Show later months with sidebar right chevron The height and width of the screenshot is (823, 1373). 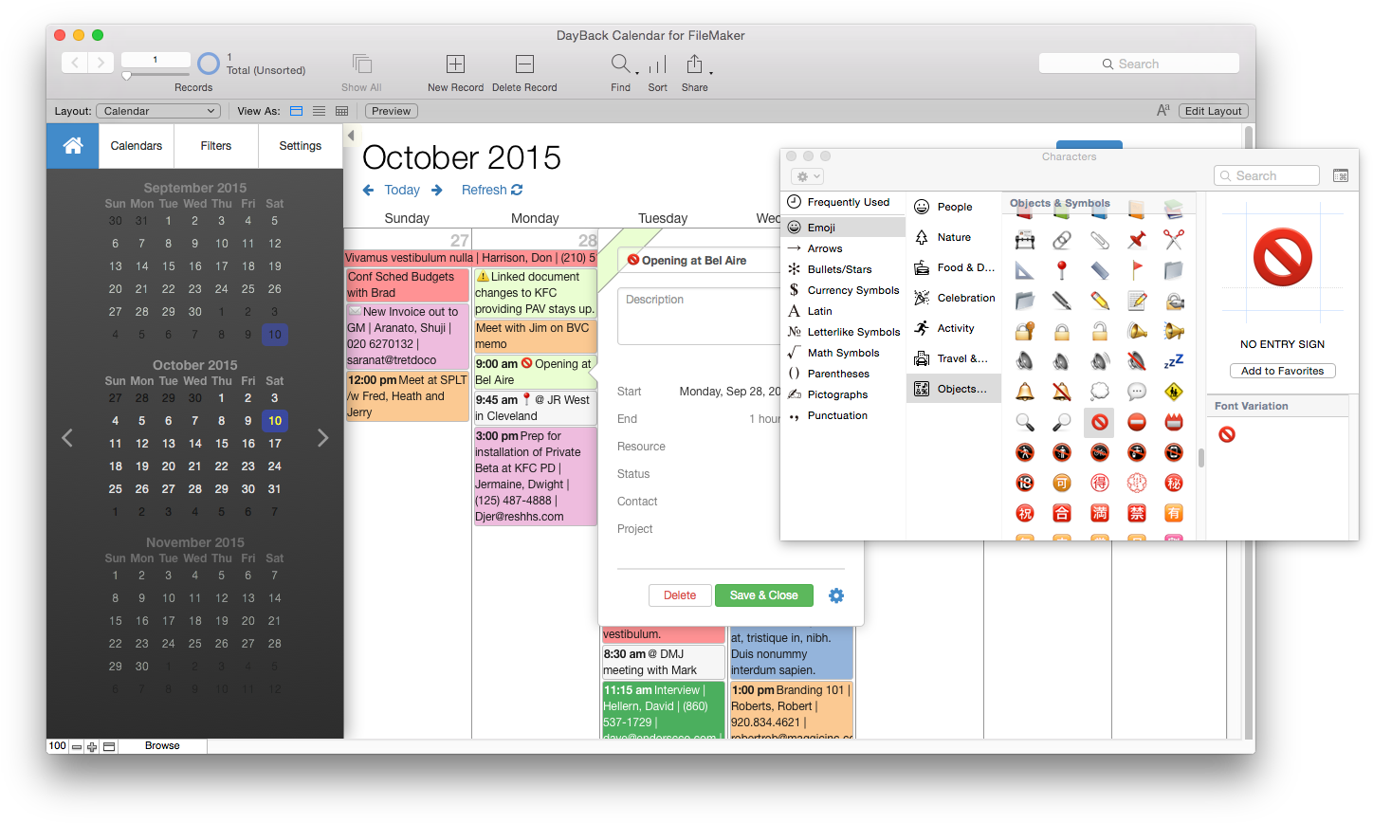pyautogui.click(x=323, y=437)
